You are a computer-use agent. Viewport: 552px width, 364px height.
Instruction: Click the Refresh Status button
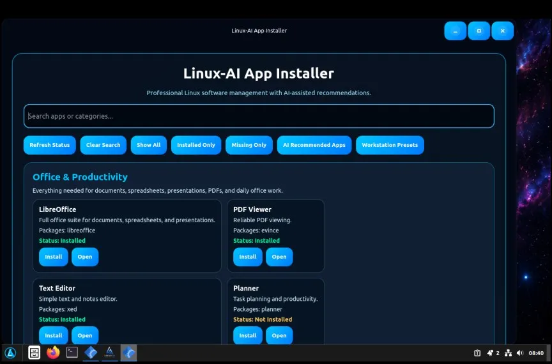50,145
